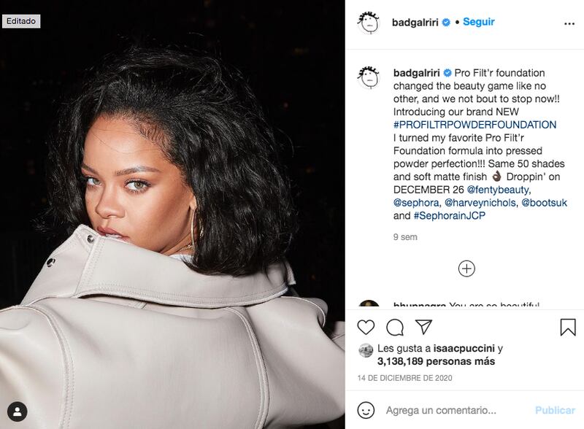Open the #PROFILTRPOWDERFOUNDATION hashtag
584x429 pixels.
[475, 124]
